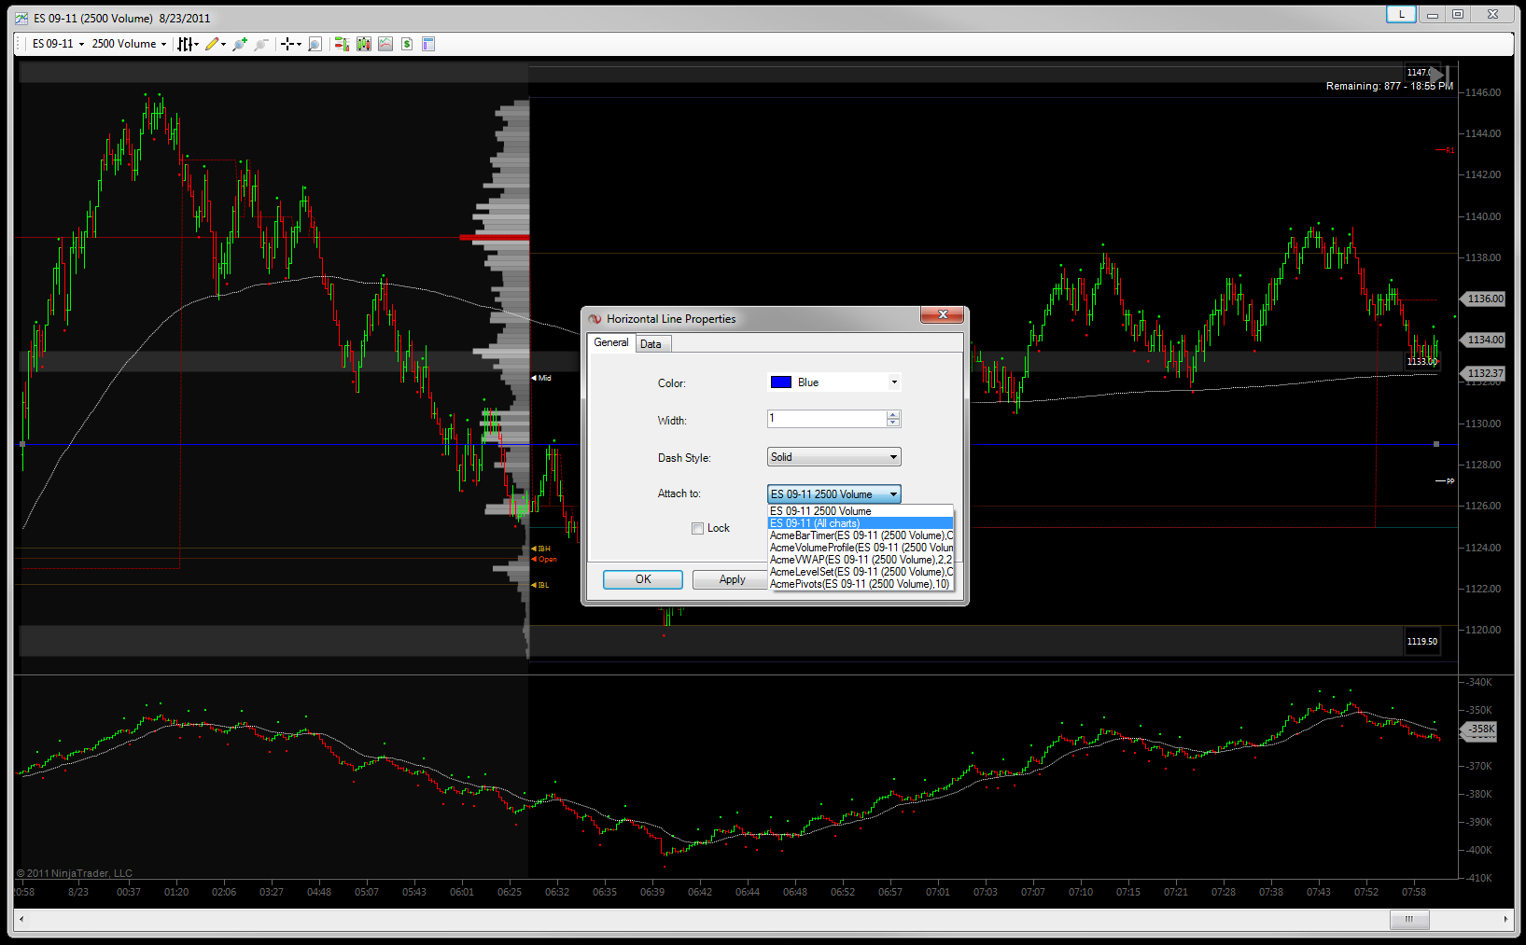Select ES 09-11 (All charts) option
Screen dimensions: 1526x945
[x=860, y=523]
